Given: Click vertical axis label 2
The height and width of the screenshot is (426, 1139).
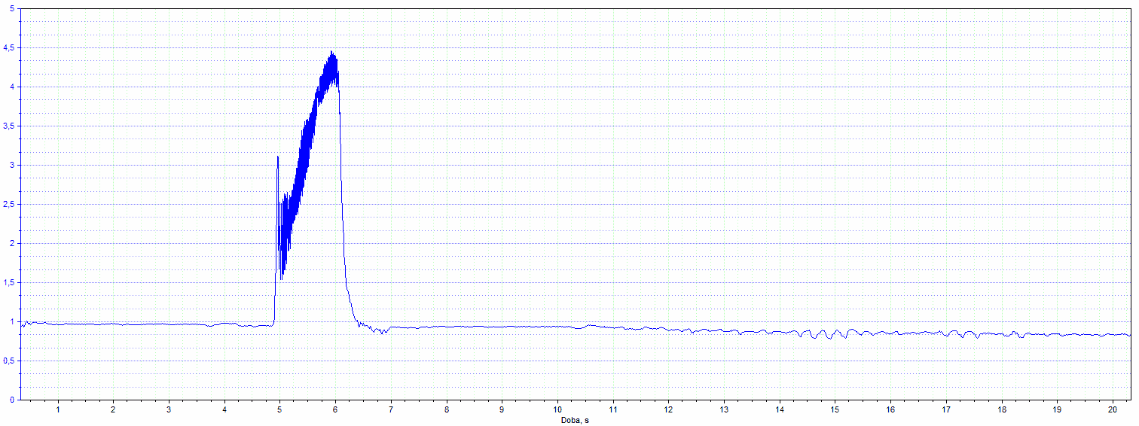Looking at the screenshot, I should (11, 243).
